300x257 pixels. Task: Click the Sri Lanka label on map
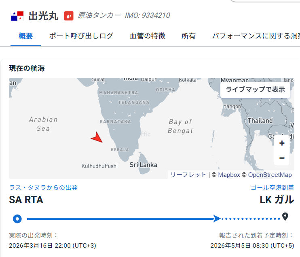tap(143, 165)
